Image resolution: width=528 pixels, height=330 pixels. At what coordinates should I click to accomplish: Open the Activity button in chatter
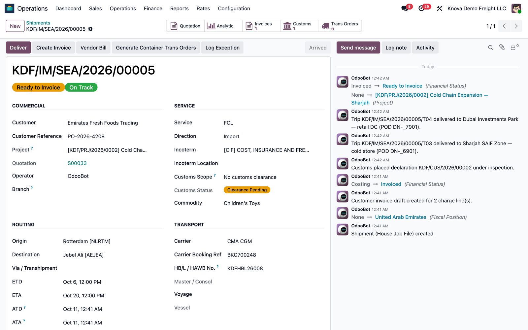coord(425,48)
